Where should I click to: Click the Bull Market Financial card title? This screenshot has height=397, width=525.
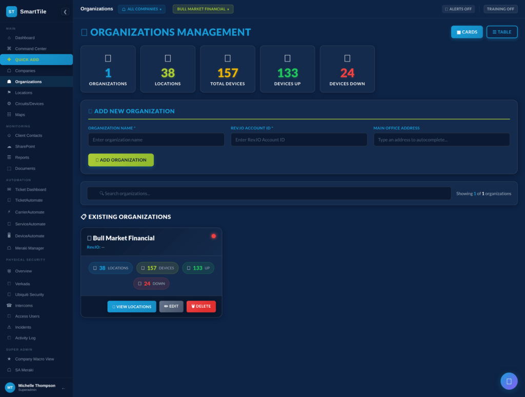[124, 238]
